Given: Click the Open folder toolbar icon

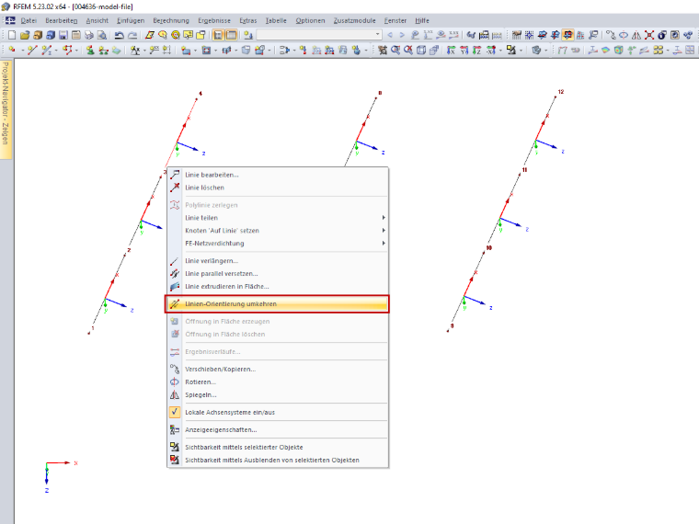Looking at the screenshot, I should click(x=25, y=35).
